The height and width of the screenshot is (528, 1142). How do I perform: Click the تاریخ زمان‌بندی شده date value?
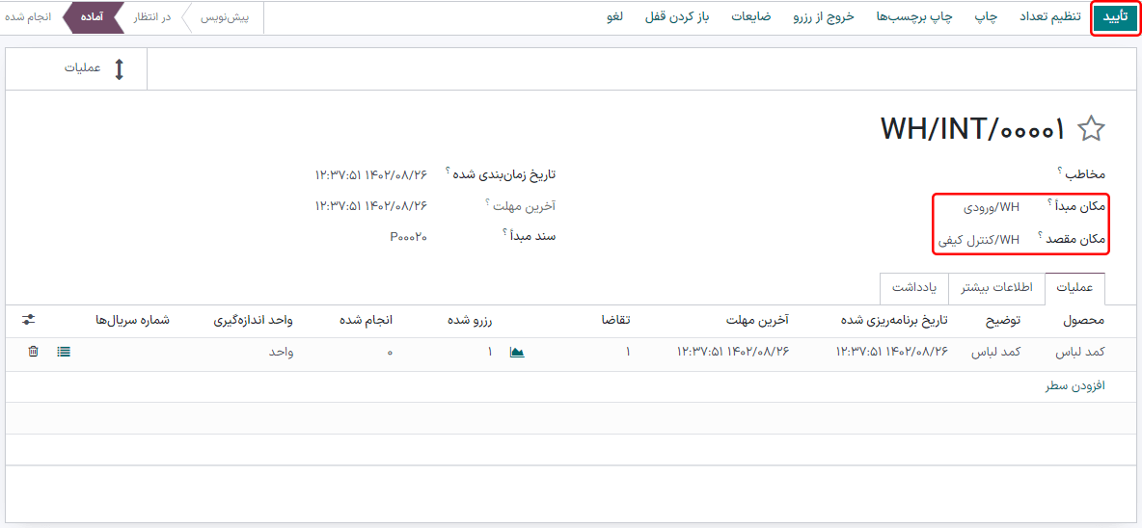click(x=370, y=174)
